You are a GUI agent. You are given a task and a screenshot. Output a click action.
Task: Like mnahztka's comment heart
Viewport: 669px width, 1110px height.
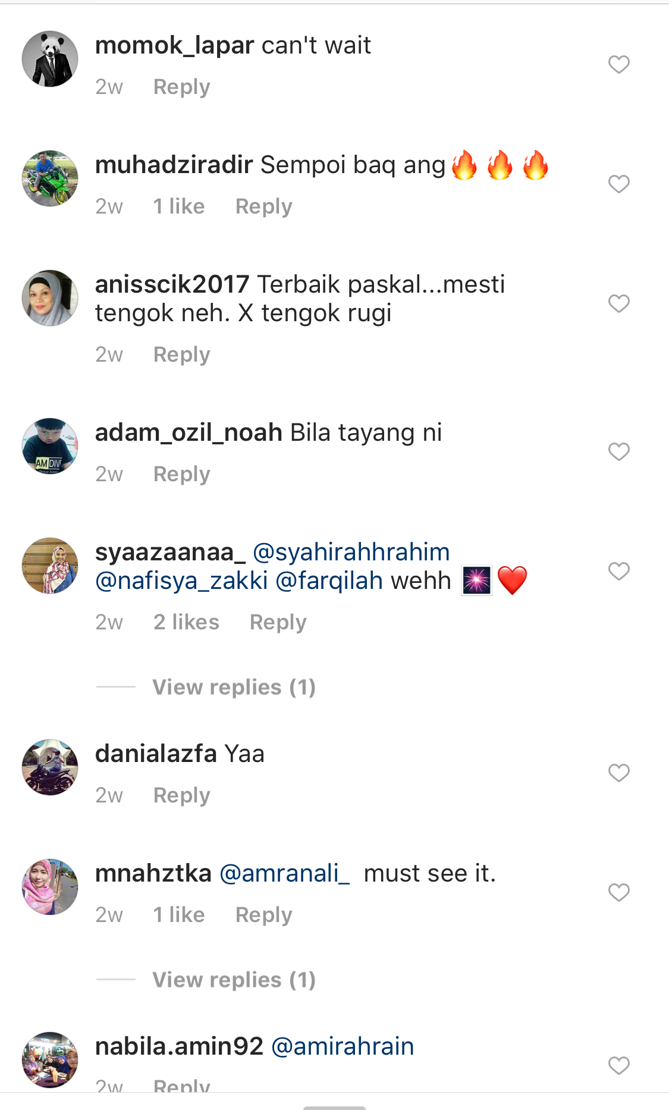[x=618, y=892]
